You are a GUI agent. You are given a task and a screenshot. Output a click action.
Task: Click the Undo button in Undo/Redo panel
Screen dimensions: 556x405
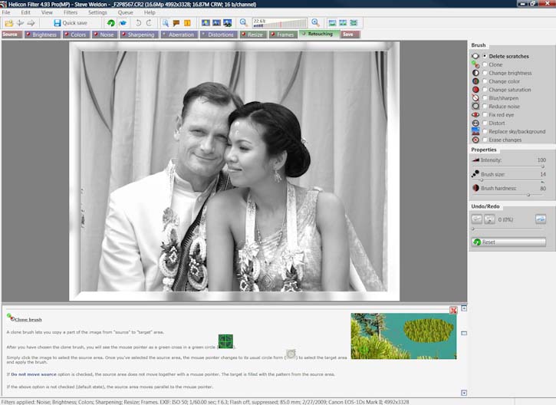click(x=477, y=219)
